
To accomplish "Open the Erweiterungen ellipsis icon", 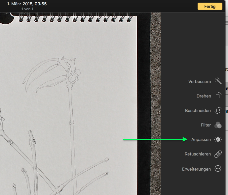I will pos(218,169).
